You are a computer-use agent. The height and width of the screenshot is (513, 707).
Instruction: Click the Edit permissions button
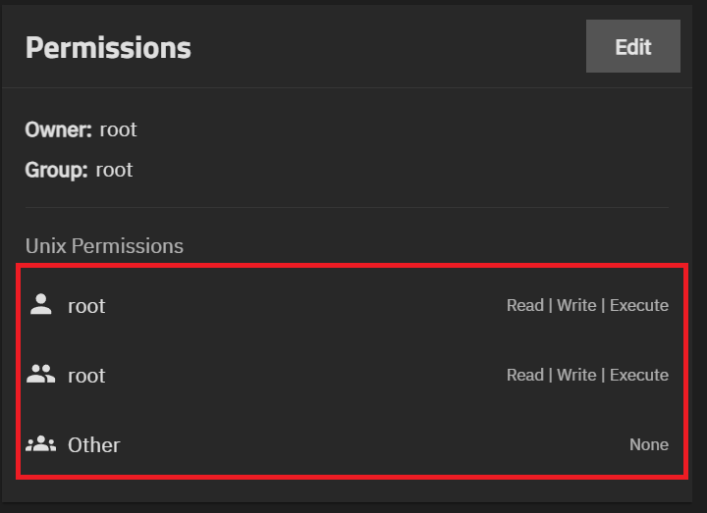pyautogui.click(x=632, y=47)
